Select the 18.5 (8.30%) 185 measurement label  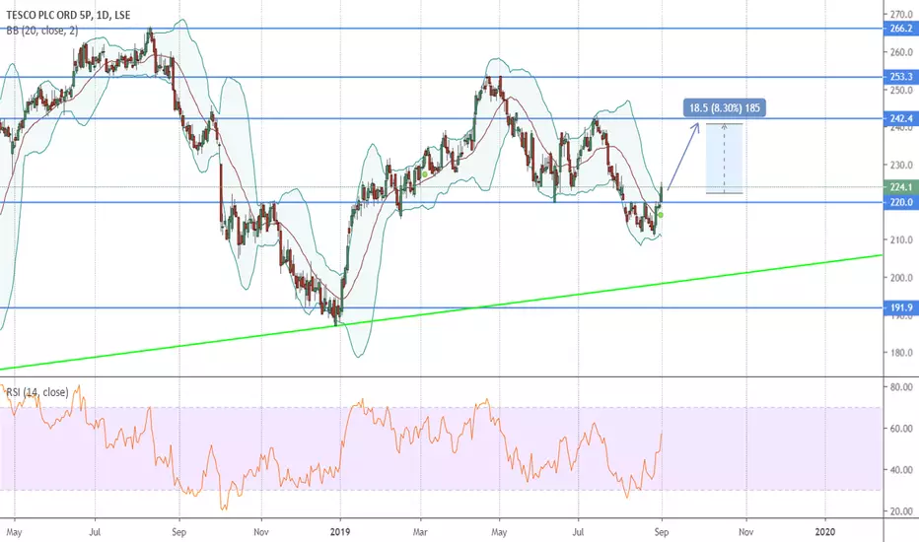(725, 107)
